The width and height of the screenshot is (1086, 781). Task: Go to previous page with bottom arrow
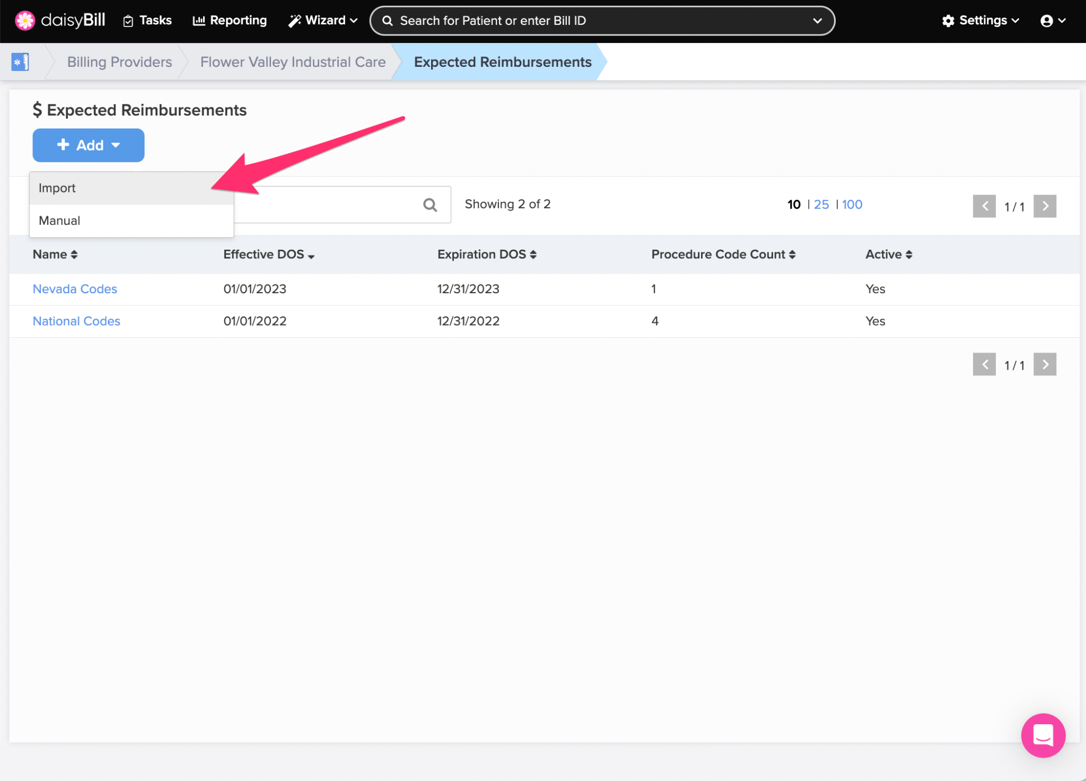(x=984, y=365)
